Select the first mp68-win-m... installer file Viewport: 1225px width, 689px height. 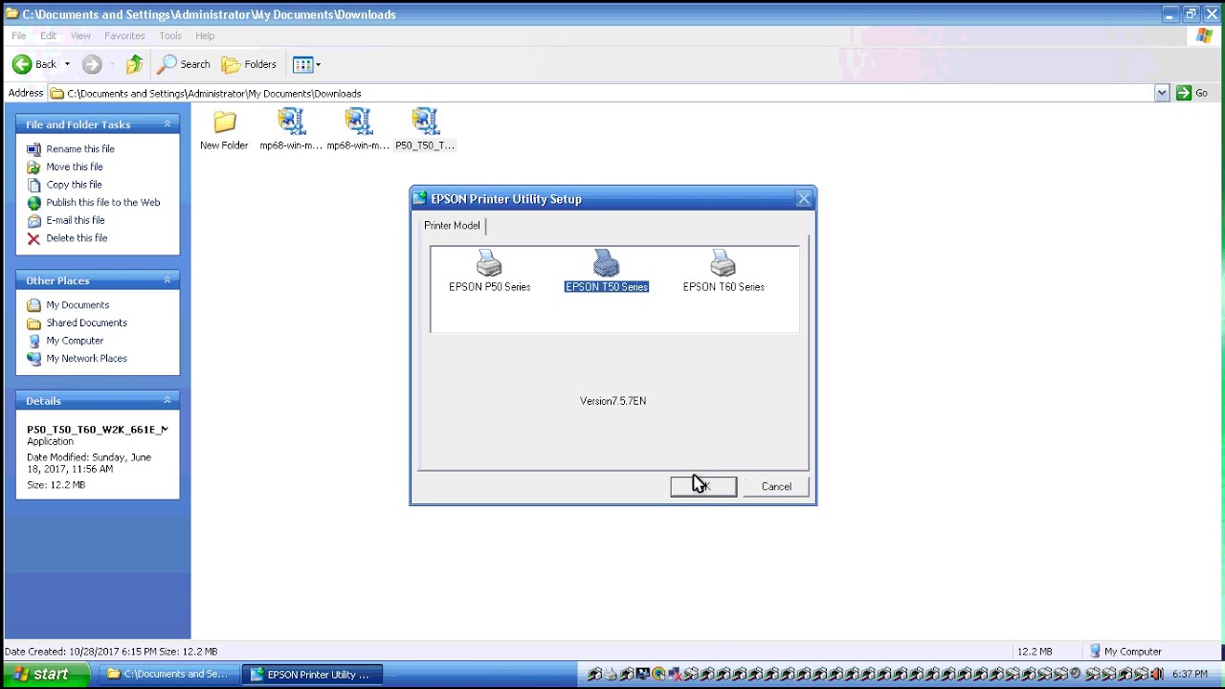[291, 130]
